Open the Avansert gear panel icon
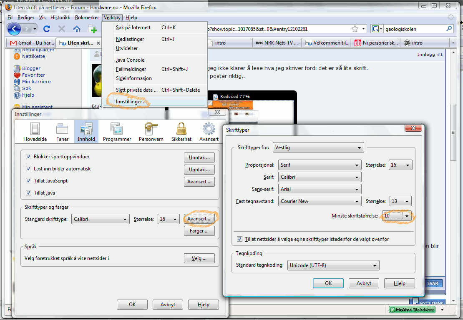The height and width of the screenshot is (320, 463). [209, 132]
